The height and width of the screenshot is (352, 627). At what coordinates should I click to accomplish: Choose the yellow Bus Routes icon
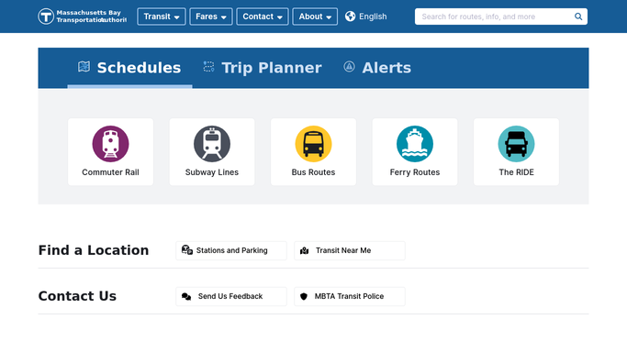[x=313, y=144]
